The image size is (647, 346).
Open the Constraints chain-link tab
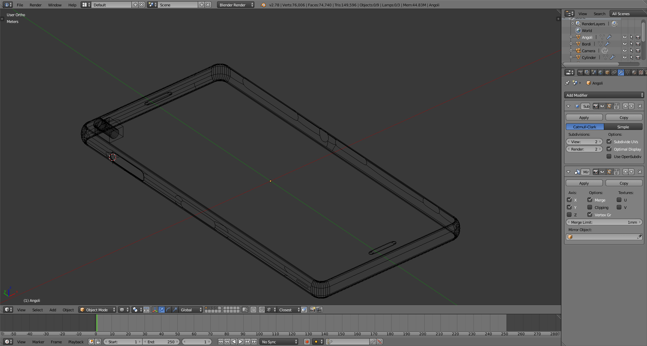tap(614, 72)
